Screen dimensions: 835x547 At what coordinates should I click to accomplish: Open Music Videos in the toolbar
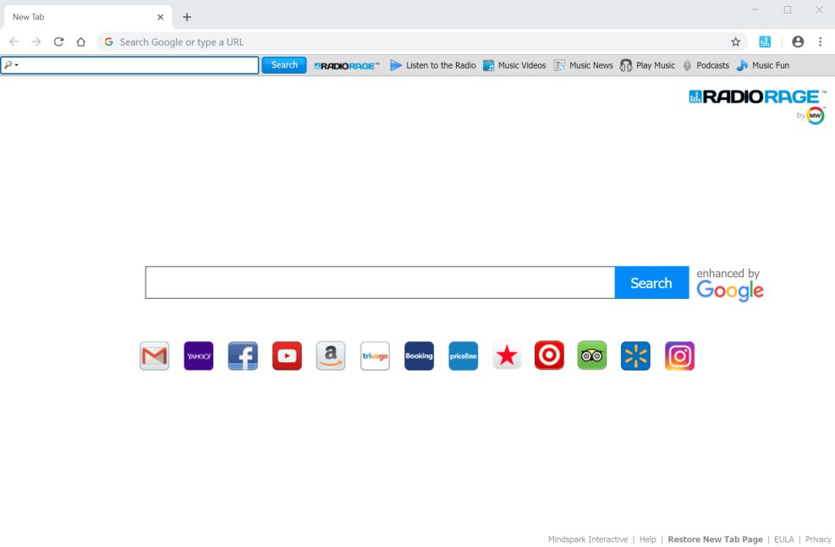click(514, 65)
